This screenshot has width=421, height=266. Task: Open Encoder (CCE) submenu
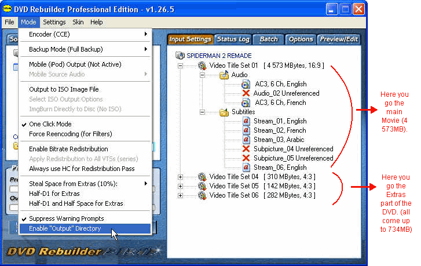pos(85,34)
